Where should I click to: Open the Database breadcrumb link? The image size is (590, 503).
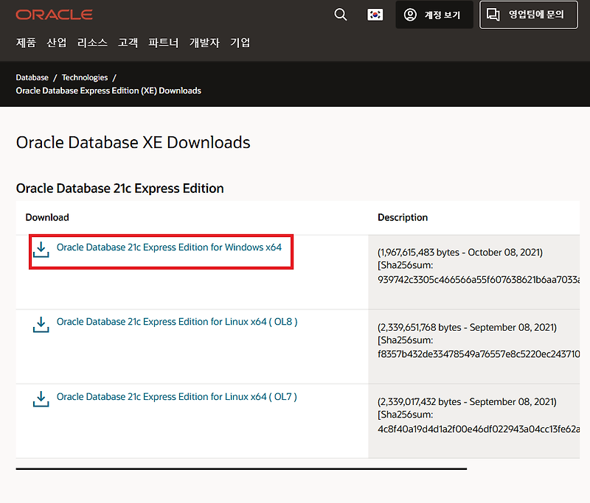(32, 77)
